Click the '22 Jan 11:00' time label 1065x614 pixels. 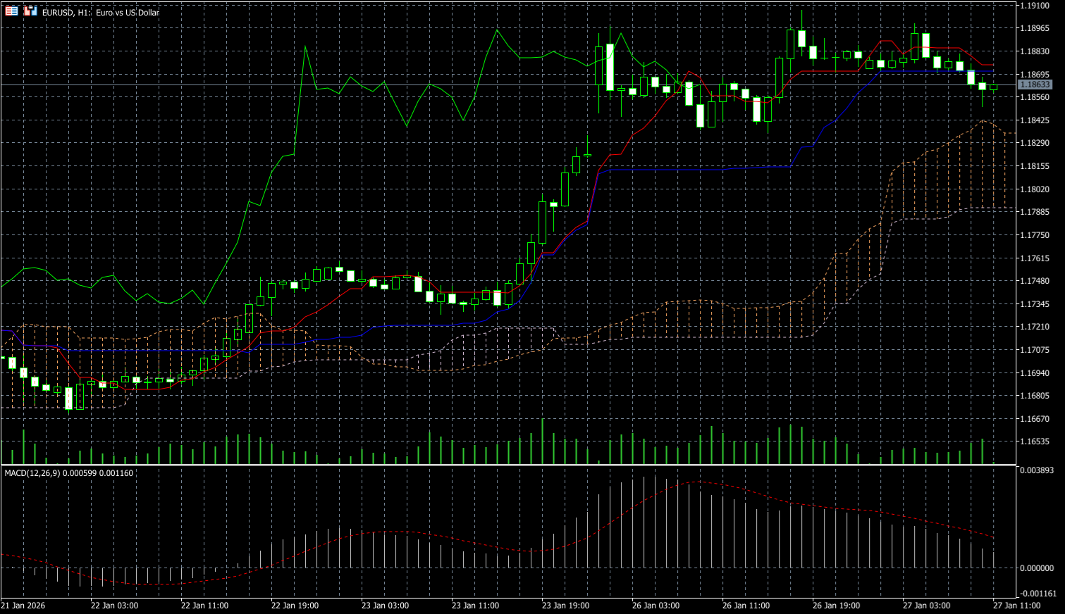pos(205,606)
